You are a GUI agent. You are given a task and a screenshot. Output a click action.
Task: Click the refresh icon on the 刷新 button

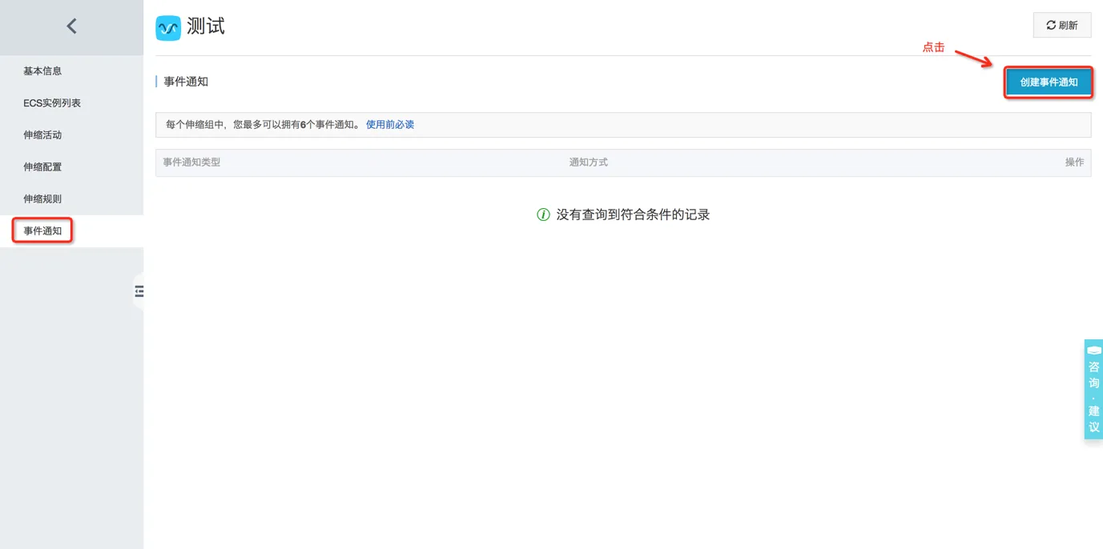pos(1051,24)
